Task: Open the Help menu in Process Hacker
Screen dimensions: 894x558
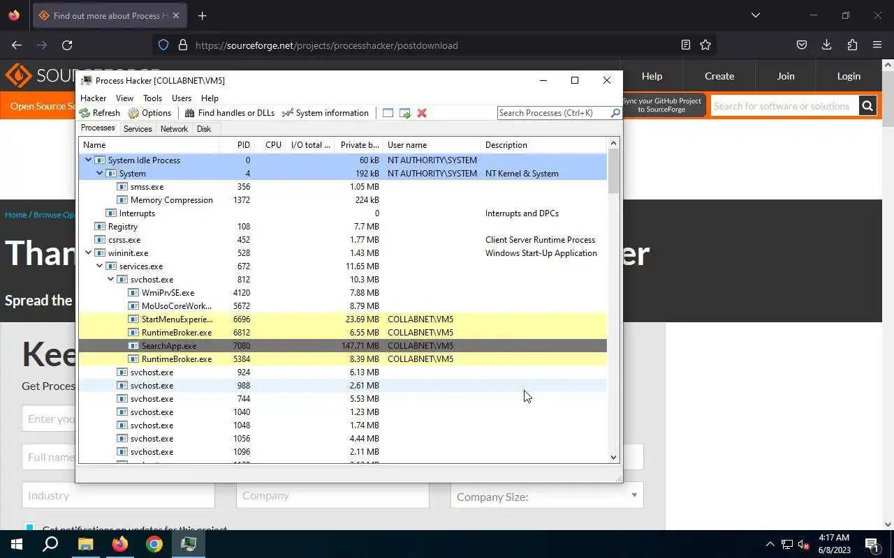Action: pyautogui.click(x=210, y=98)
